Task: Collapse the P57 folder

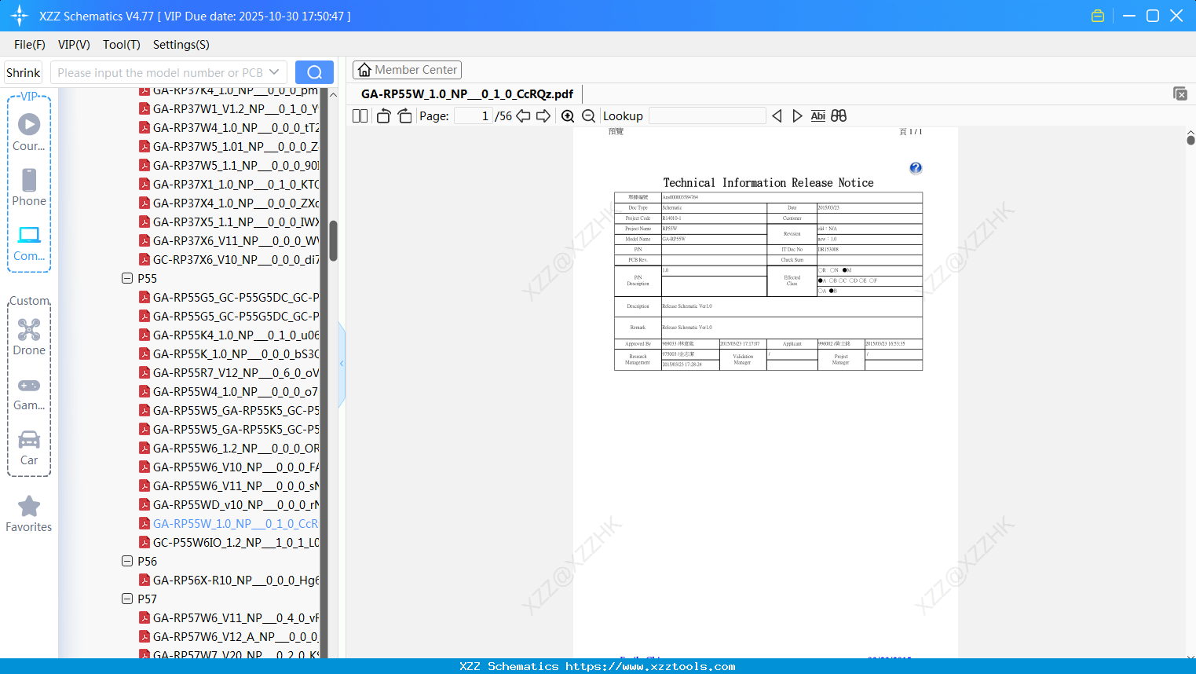Action: [127, 599]
